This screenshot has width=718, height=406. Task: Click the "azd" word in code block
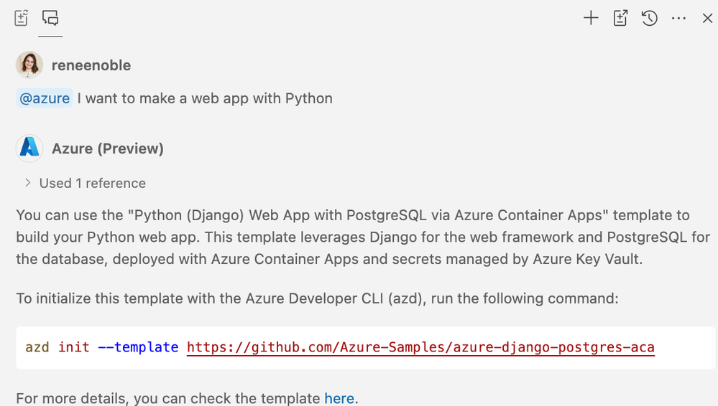(x=37, y=347)
